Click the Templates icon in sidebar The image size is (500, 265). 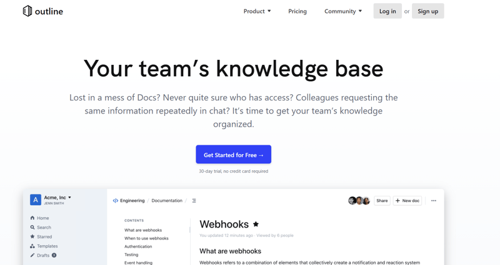tap(32, 246)
